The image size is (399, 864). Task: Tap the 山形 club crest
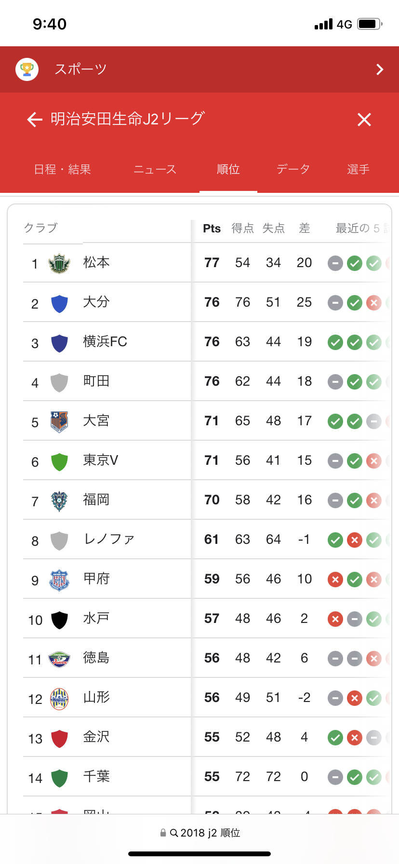point(59,698)
